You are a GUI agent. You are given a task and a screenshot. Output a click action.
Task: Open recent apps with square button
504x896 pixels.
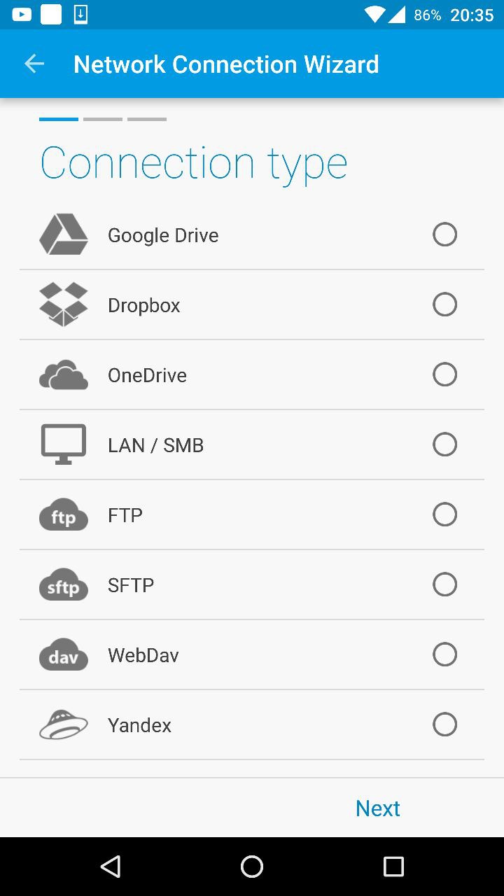click(x=393, y=867)
